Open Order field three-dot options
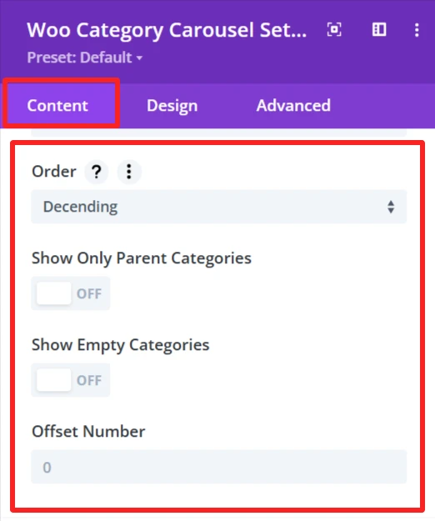Screen dimensions: 435x521 click(129, 172)
